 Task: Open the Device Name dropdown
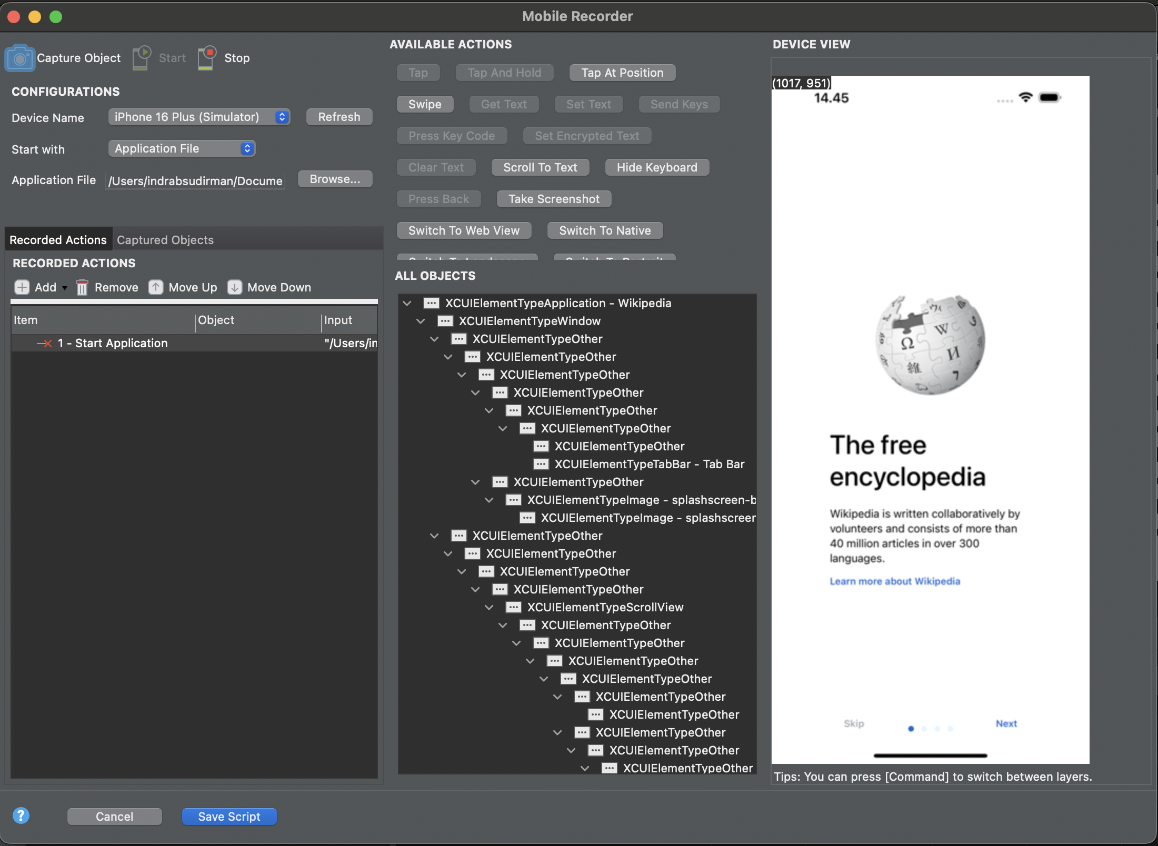coord(199,117)
